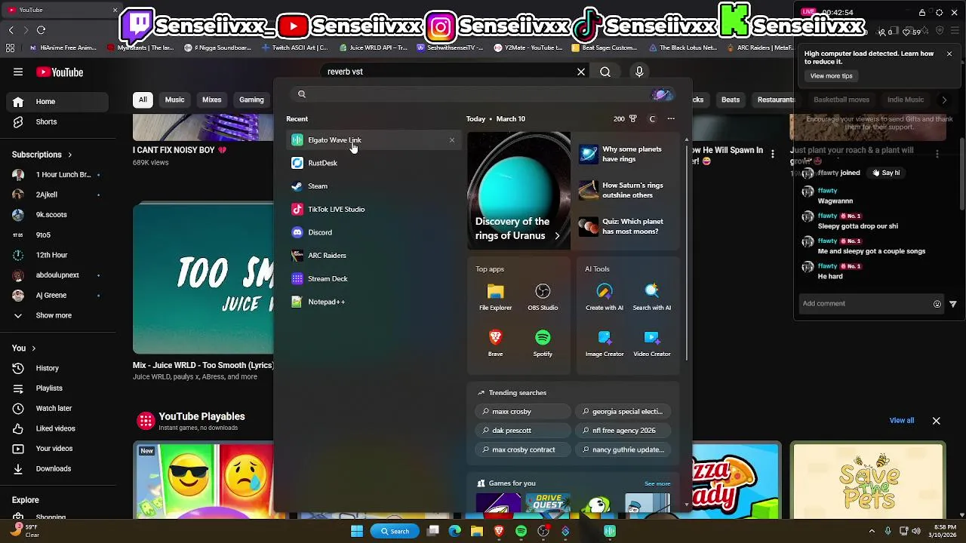Search trending nfl free agency 2026
Image resolution: width=966 pixels, height=543 pixels.
[623, 431]
